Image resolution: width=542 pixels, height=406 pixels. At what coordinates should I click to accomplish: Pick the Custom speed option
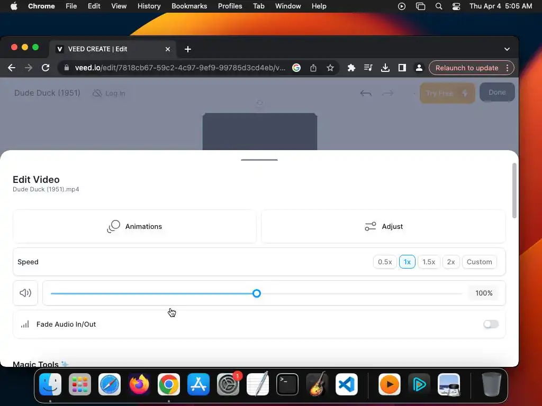pyautogui.click(x=479, y=262)
